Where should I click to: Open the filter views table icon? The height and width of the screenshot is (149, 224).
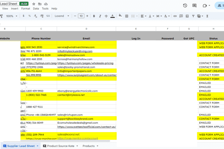coord(199,16)
